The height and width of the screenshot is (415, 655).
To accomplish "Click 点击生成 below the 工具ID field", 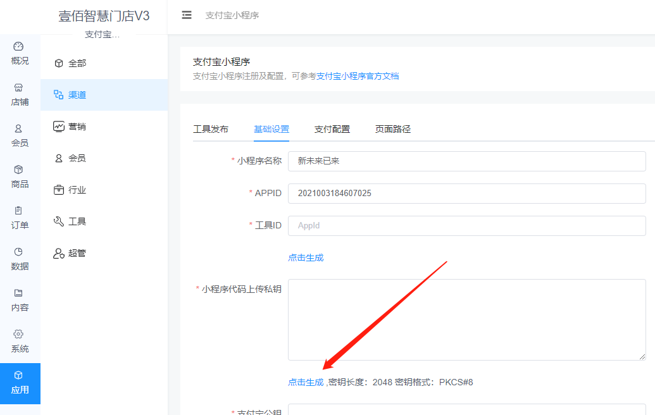I will tap(306, 257).
